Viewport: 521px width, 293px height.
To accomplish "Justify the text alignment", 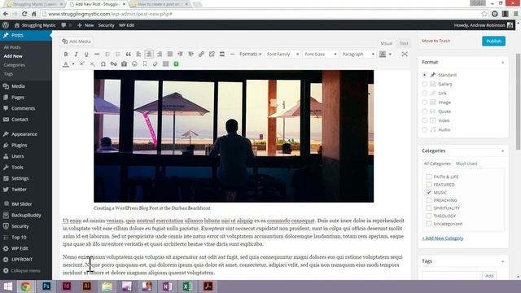I will (170, 55).
